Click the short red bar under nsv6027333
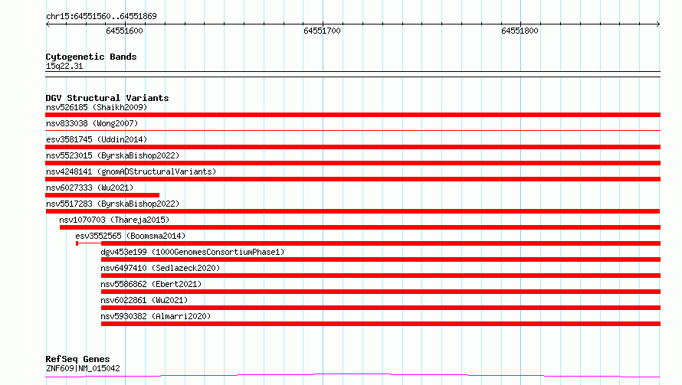 pyautogui.click(x=102, y=195)
